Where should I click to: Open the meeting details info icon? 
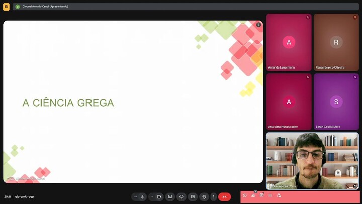[245, 195]
